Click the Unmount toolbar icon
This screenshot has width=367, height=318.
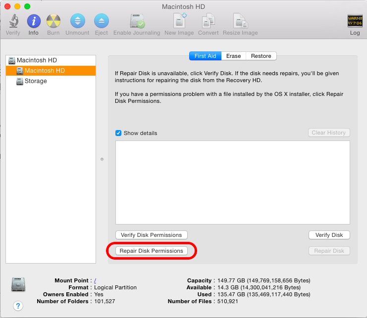[77, 21]
